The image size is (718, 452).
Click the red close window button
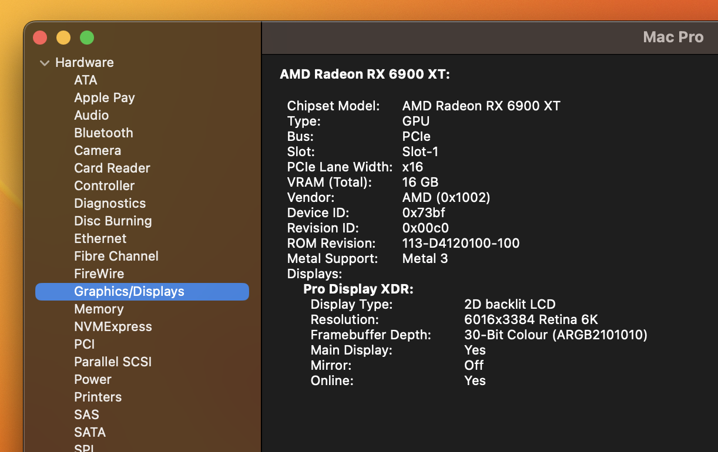[x=40, y=38]
